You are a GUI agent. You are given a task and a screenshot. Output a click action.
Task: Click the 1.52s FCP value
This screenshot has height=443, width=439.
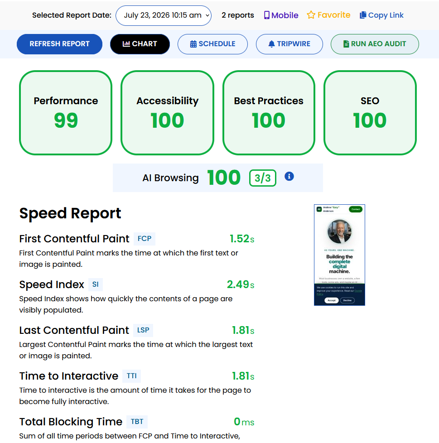[242, 239]
